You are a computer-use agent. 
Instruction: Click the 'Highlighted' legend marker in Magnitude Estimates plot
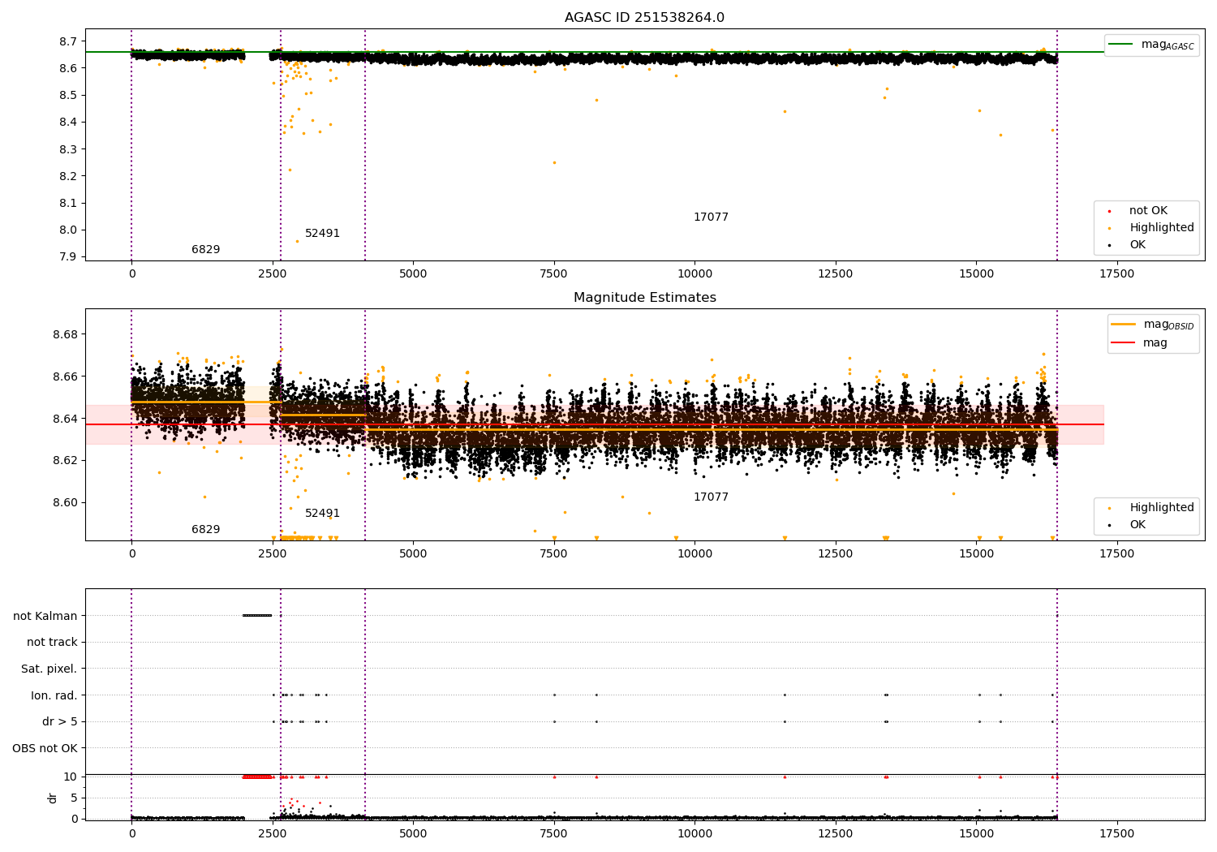click(x=1109, y=508)
